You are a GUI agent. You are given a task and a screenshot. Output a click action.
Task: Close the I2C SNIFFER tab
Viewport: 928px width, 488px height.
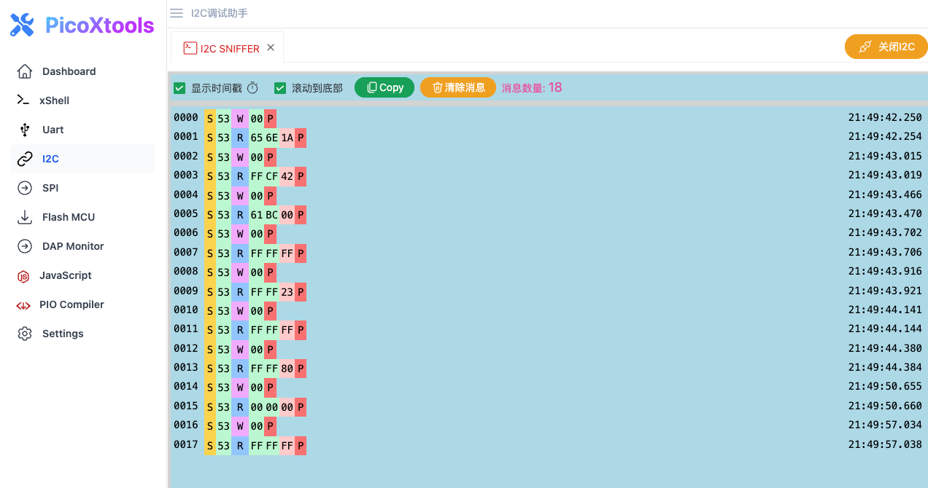pos(271,47)
